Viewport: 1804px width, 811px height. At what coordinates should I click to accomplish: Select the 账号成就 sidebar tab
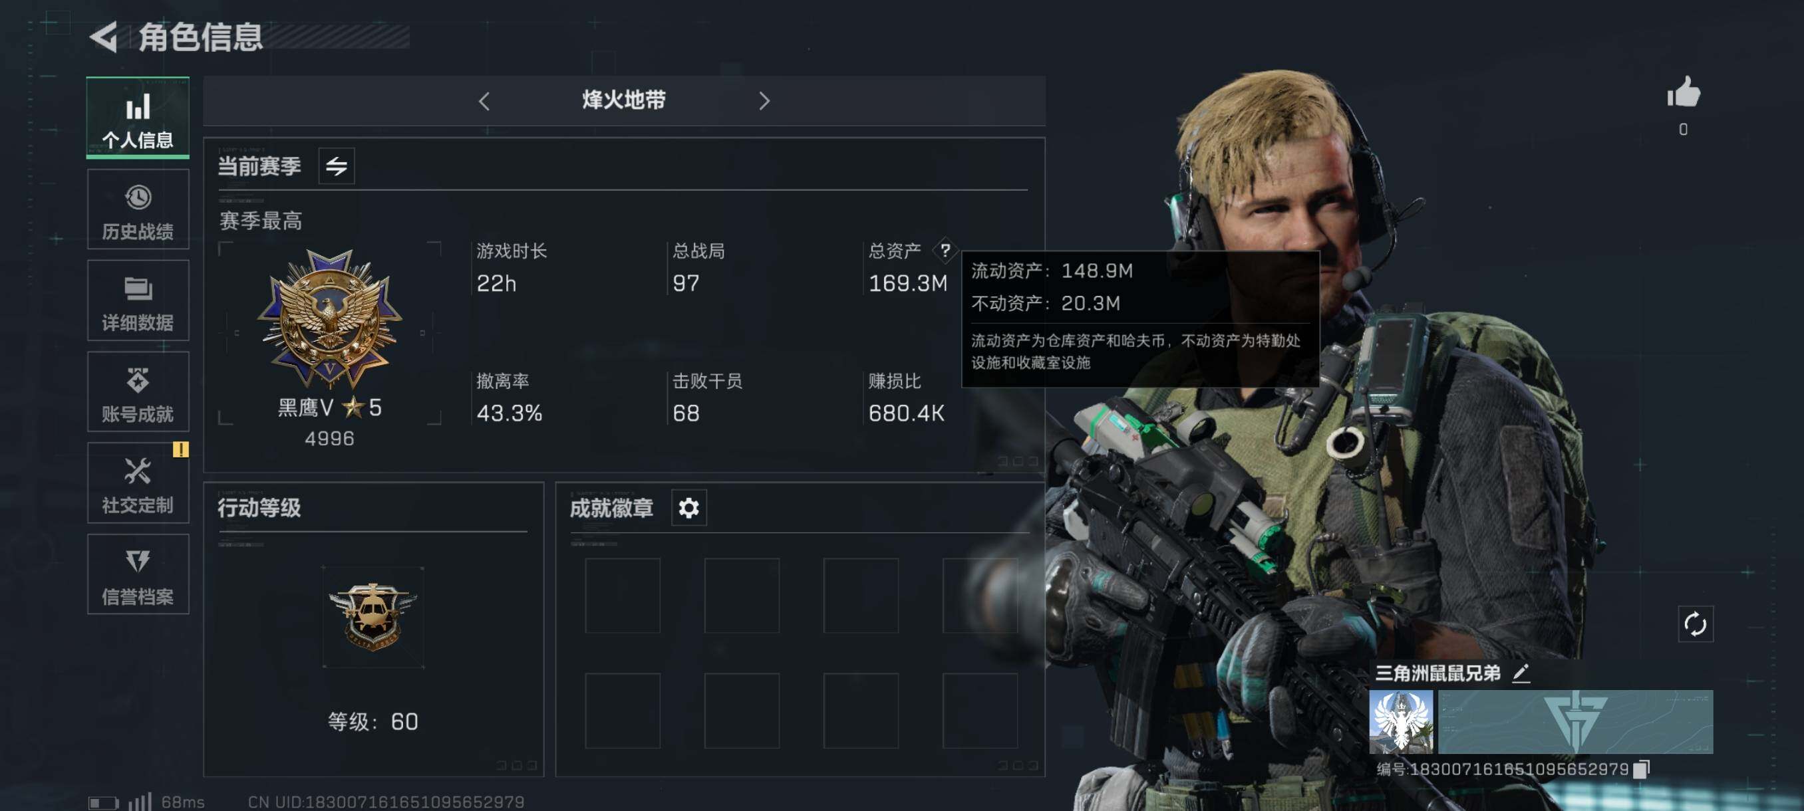coord(138,392)
